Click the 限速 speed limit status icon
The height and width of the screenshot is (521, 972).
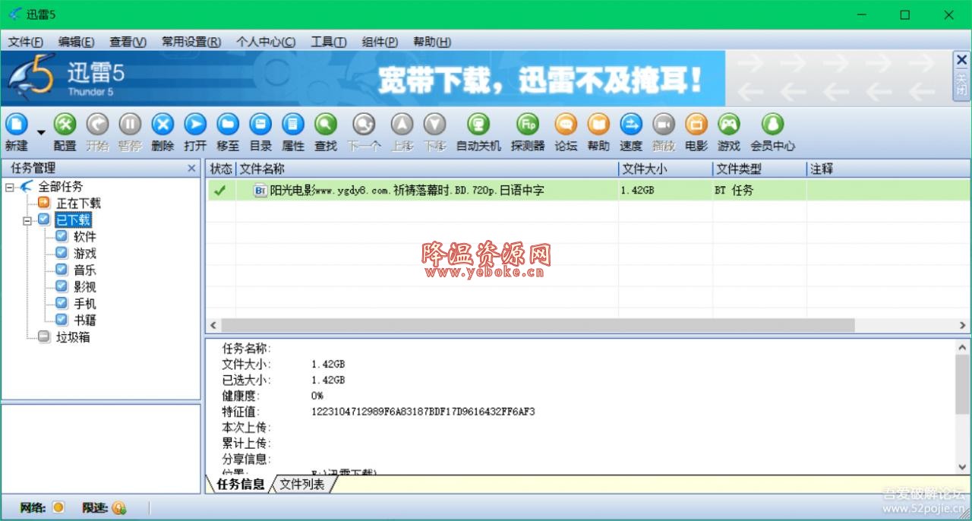pyautogui.click(x=119, y=507)
